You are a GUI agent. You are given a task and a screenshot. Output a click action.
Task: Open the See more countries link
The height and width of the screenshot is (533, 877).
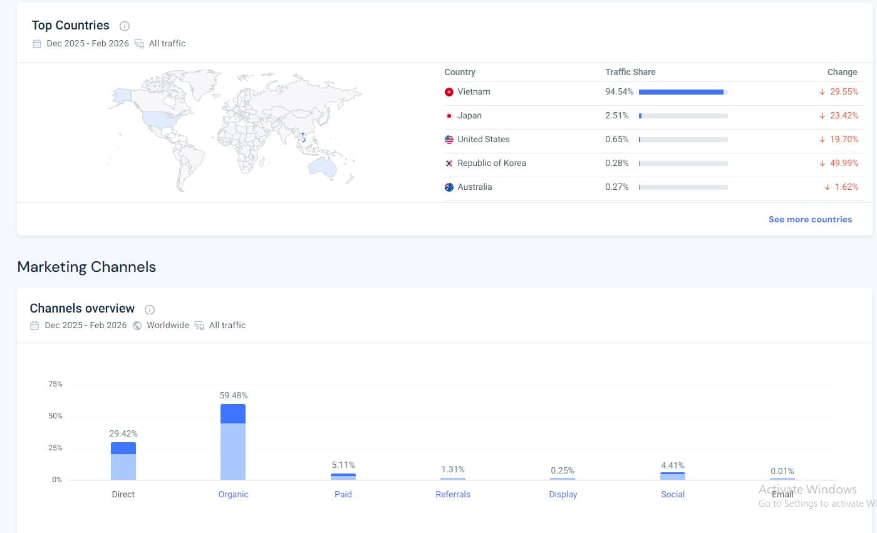point(810,220)
